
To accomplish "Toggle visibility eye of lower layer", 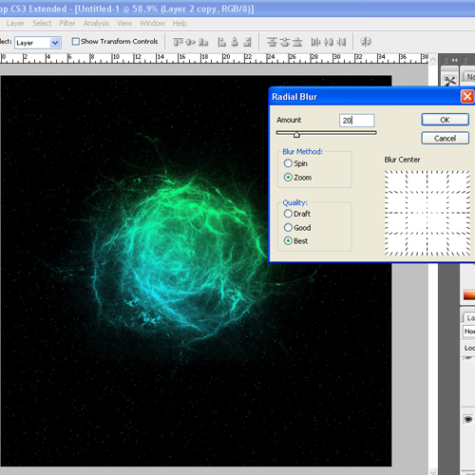I will point(468,419).
